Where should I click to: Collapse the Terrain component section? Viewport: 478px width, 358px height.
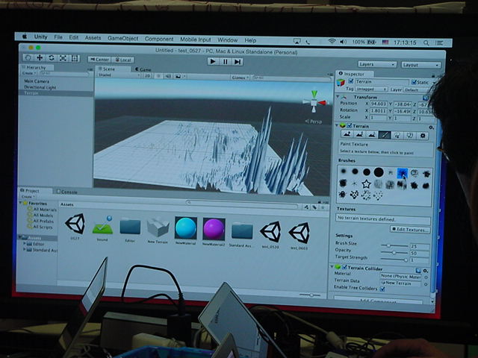tap(337, 125)
